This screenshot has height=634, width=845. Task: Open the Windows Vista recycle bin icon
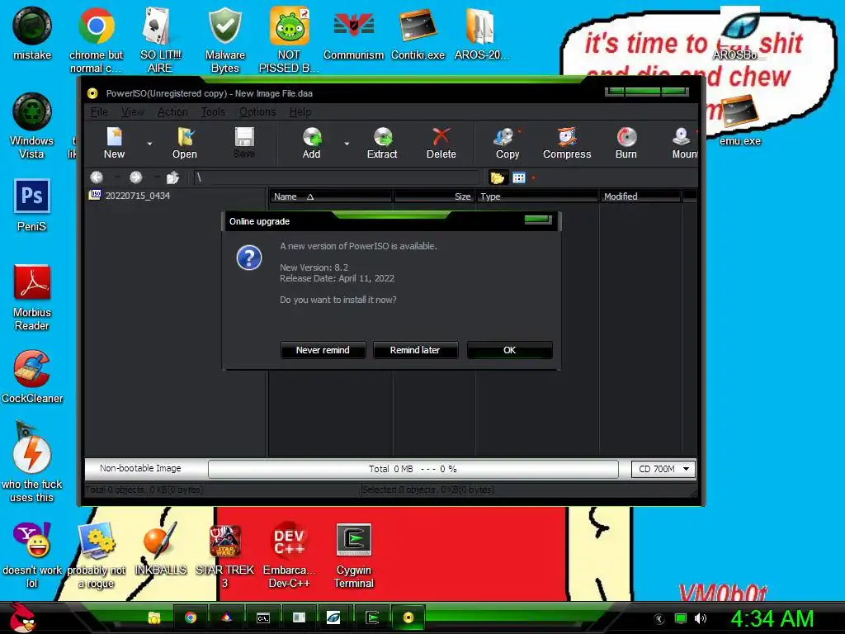pos(32,126)
